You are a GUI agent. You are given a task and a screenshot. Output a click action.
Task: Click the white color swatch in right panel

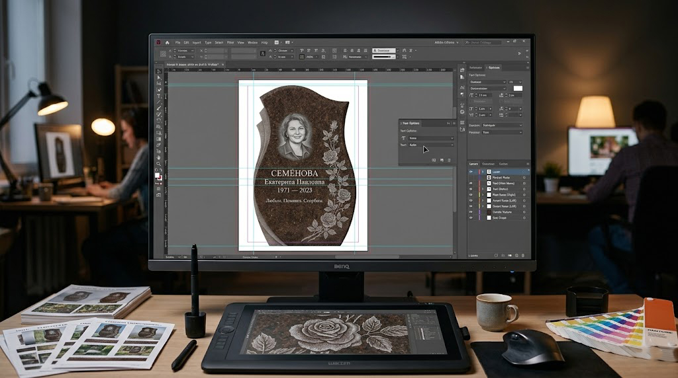(x=518, y=88)
